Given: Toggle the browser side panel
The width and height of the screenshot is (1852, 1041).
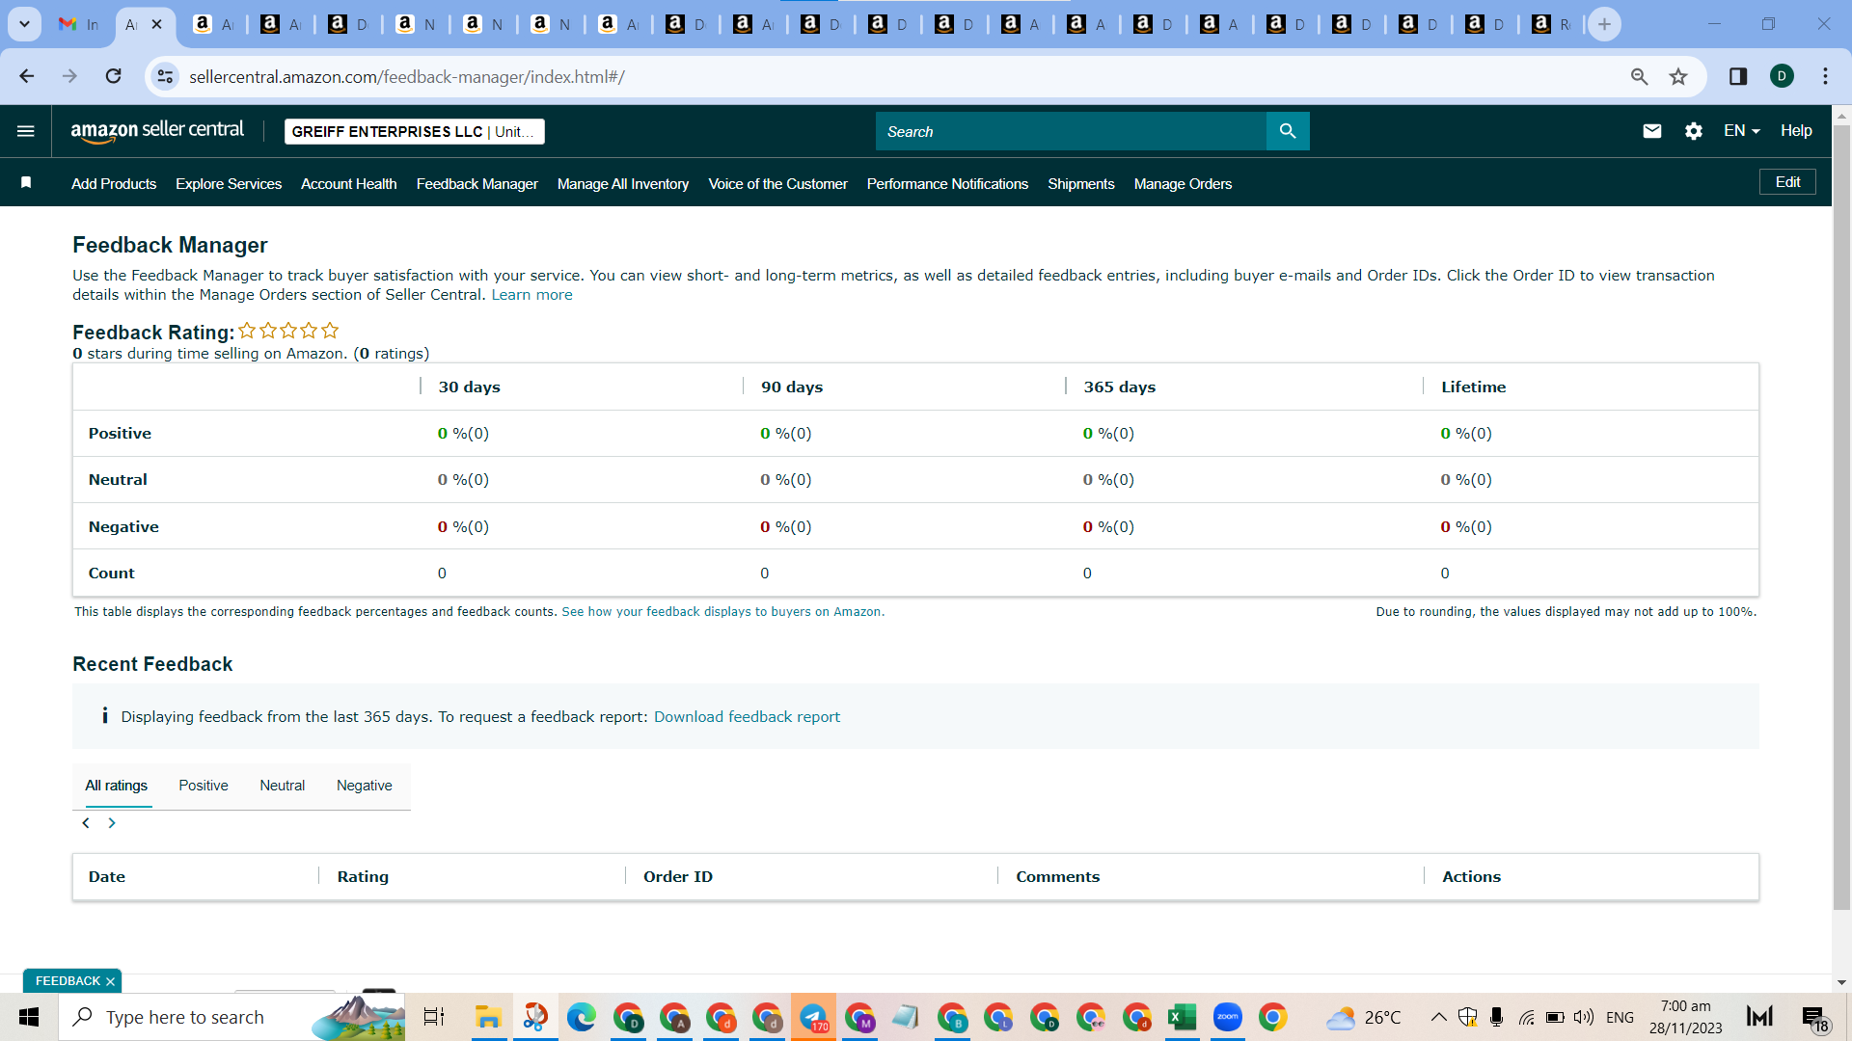Looking at the screenshot, I should [1738, 76].
